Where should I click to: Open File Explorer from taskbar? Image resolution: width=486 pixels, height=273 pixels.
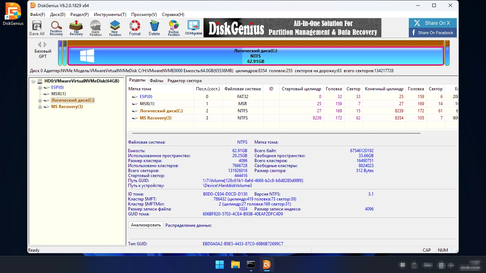pos(236,264)
